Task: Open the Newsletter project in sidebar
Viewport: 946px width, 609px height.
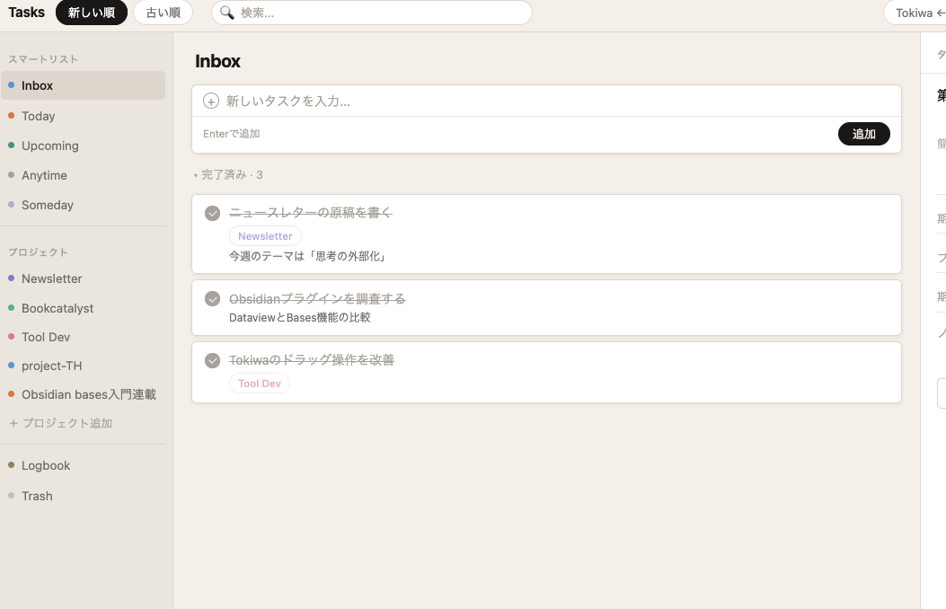Action: 84,278
